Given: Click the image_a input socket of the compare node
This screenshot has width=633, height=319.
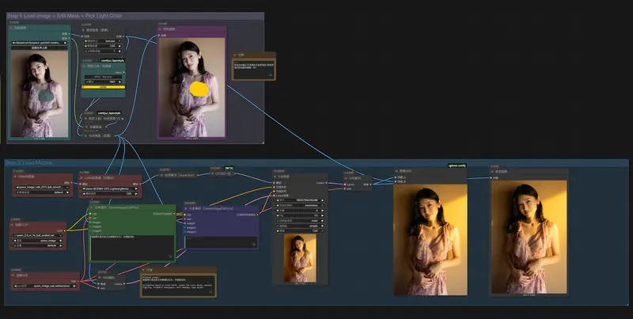Looking at the screenshot, I should click(395, 177).
